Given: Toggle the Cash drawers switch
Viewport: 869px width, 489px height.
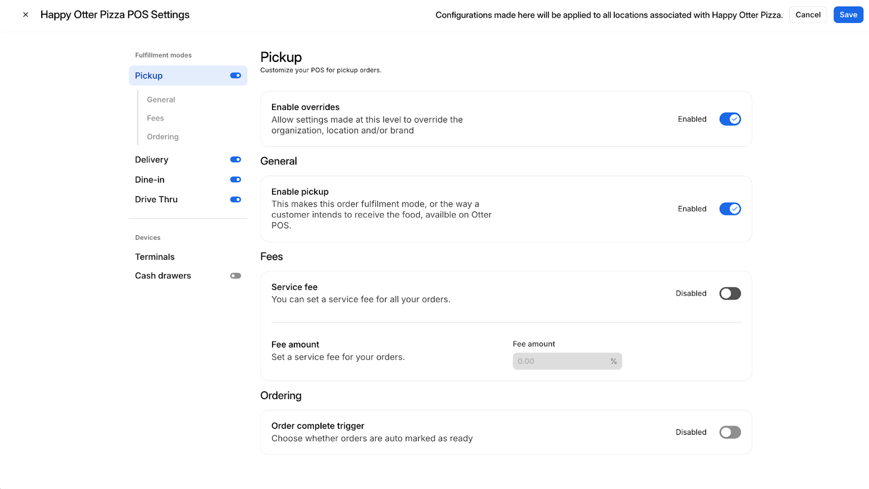Looking at the screenshot, I should click(236, 275).
